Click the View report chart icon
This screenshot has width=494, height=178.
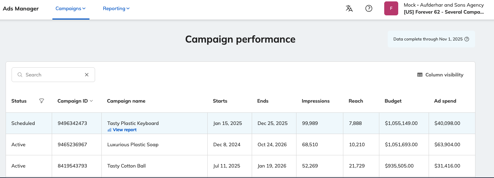tap(109, 130)
